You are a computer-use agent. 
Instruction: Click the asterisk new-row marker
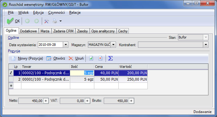tap(11, 86)
